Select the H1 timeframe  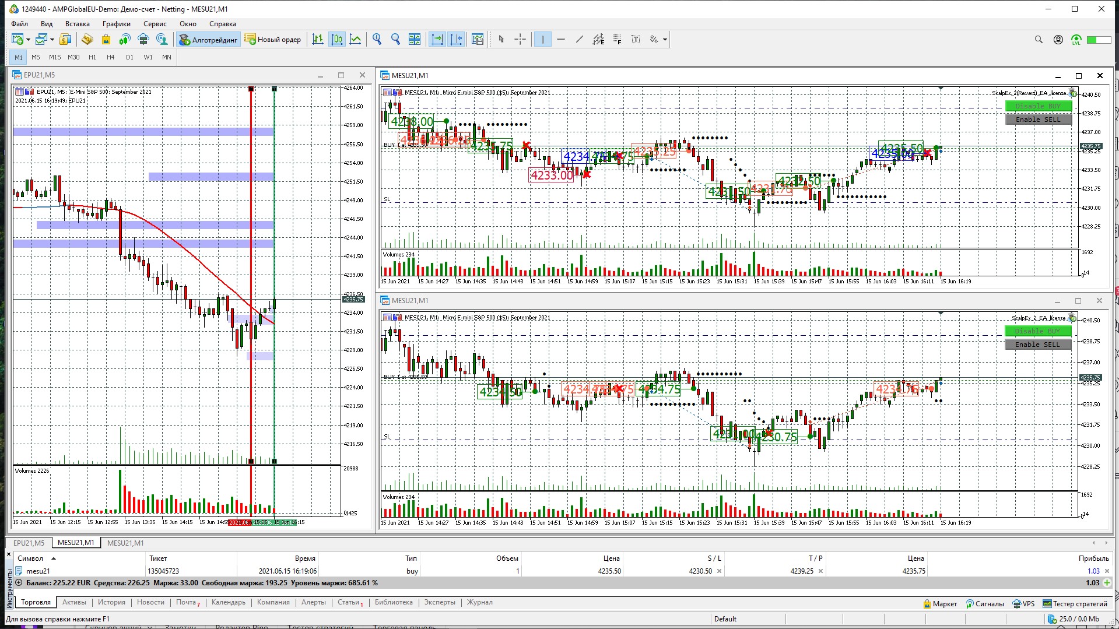[x=92, y=57]
